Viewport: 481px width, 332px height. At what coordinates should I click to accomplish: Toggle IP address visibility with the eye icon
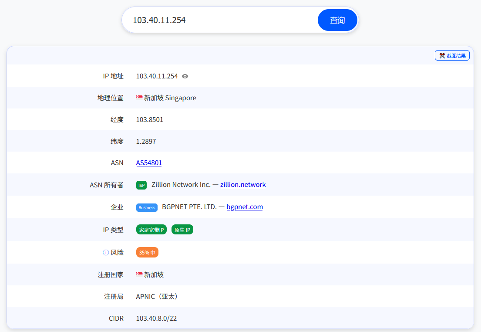tap(185, 76)
